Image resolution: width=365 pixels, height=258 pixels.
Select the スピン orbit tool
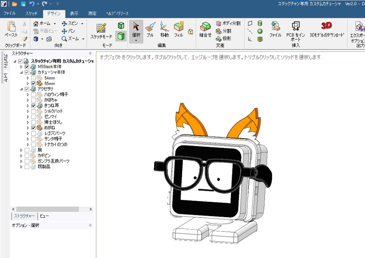[x=70, y=23]
